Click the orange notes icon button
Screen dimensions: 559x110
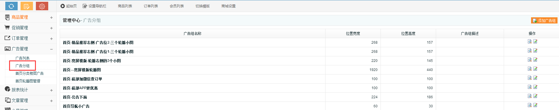click(27, 6)
